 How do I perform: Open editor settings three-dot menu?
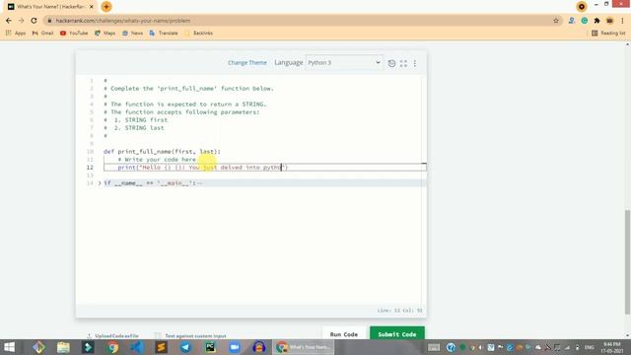[x=415, y=63]
